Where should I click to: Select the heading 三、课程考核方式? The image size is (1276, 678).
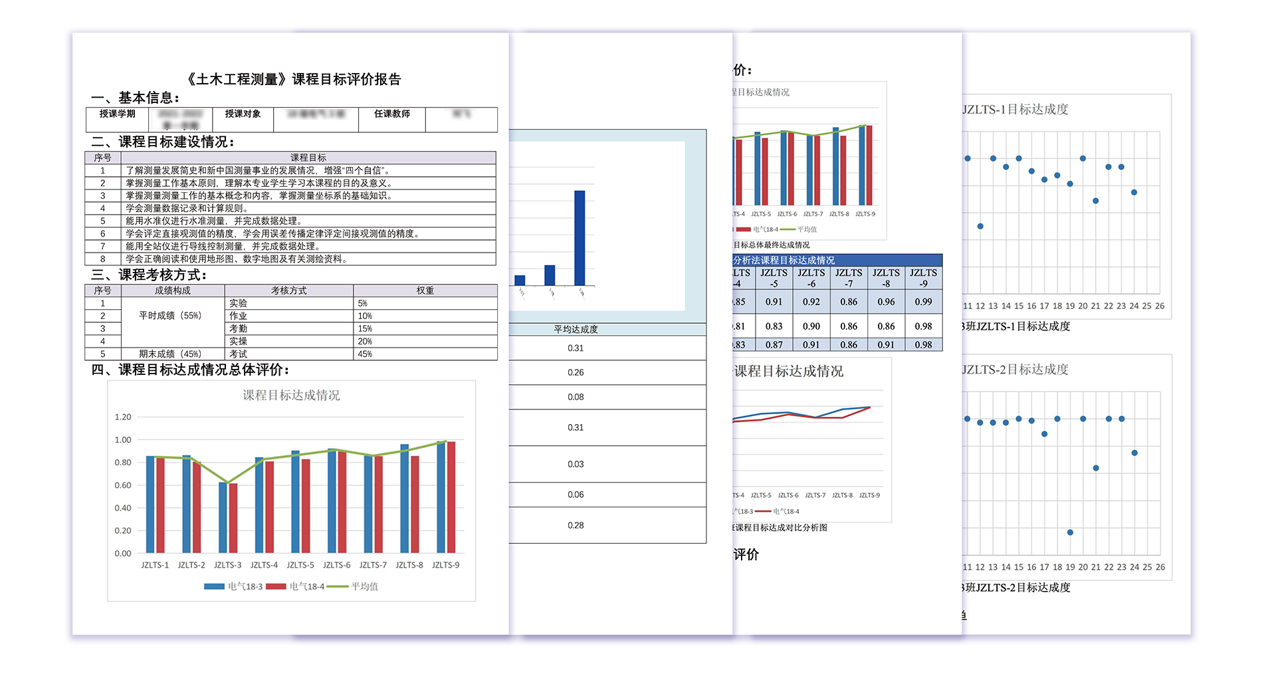149,275
